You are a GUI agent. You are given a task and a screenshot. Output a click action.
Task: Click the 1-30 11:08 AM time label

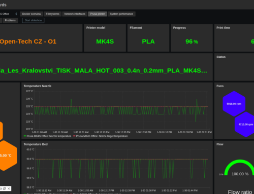pyautogui.click(x=39, y=132)
